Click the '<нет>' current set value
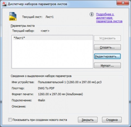Screen dimensions: 131x127 45,31
